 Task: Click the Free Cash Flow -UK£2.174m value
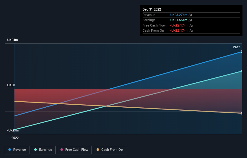point(179,25)
